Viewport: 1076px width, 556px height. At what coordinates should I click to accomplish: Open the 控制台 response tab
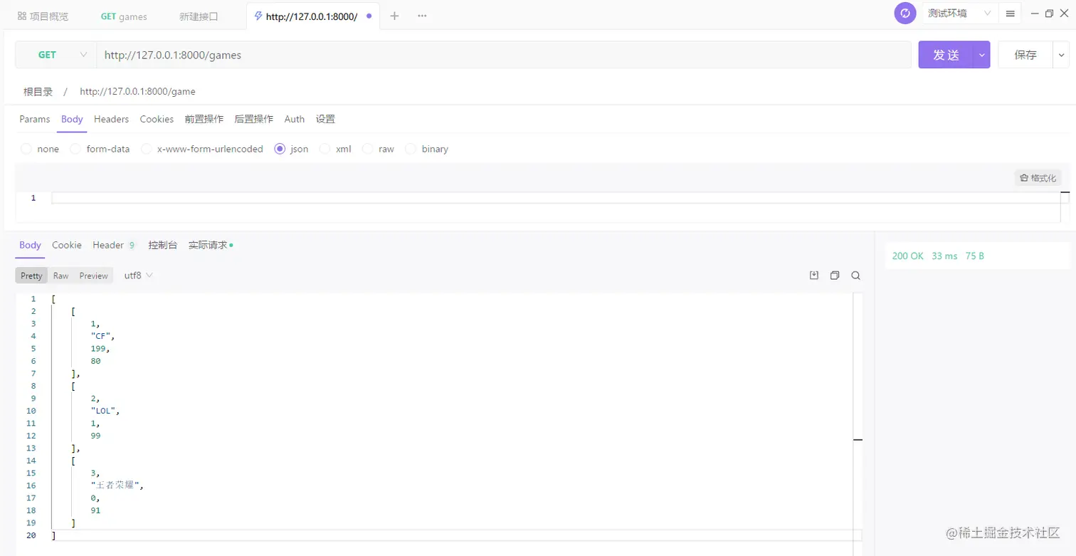[163, 245]
